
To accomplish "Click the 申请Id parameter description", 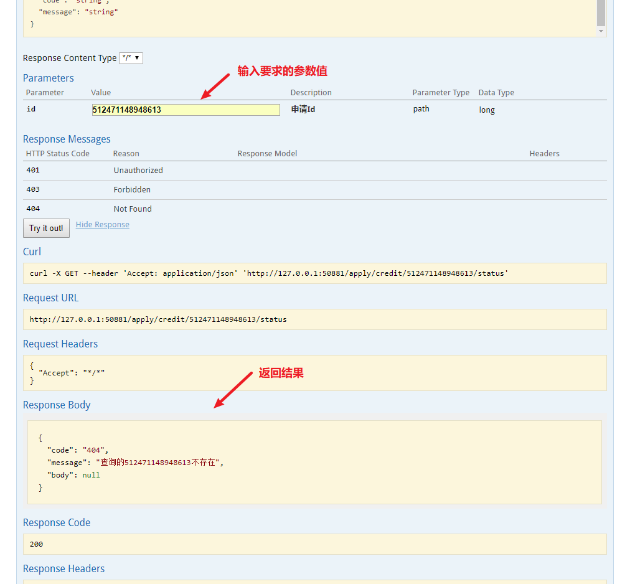I will pyautogui.click(x=303, y=110).
